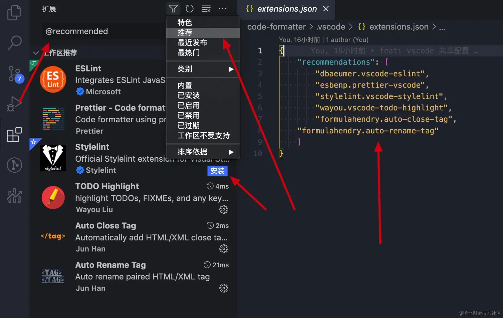
Task: Open the Search view in activity bar
Action: 14,43
